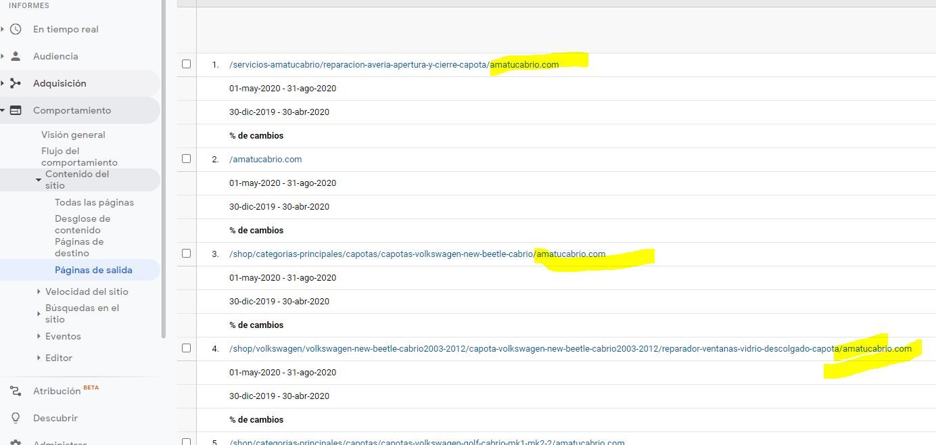Click % de cambios under row 1
Screen dimensions: 936x445
pyautogui.click(x=256, y=136)
